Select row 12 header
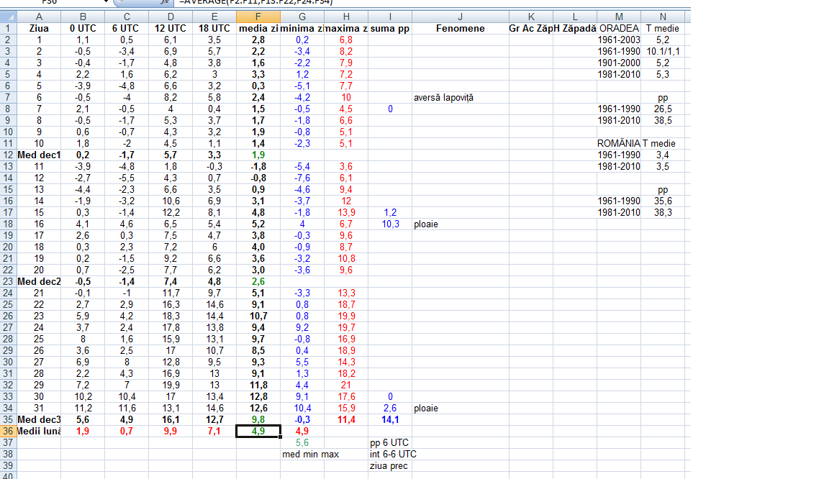The image size is (829, 479). click(8, 155)
